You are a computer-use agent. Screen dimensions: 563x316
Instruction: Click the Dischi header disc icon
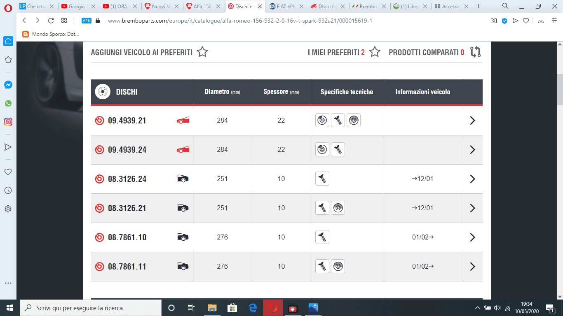click(x=103, y=92)
